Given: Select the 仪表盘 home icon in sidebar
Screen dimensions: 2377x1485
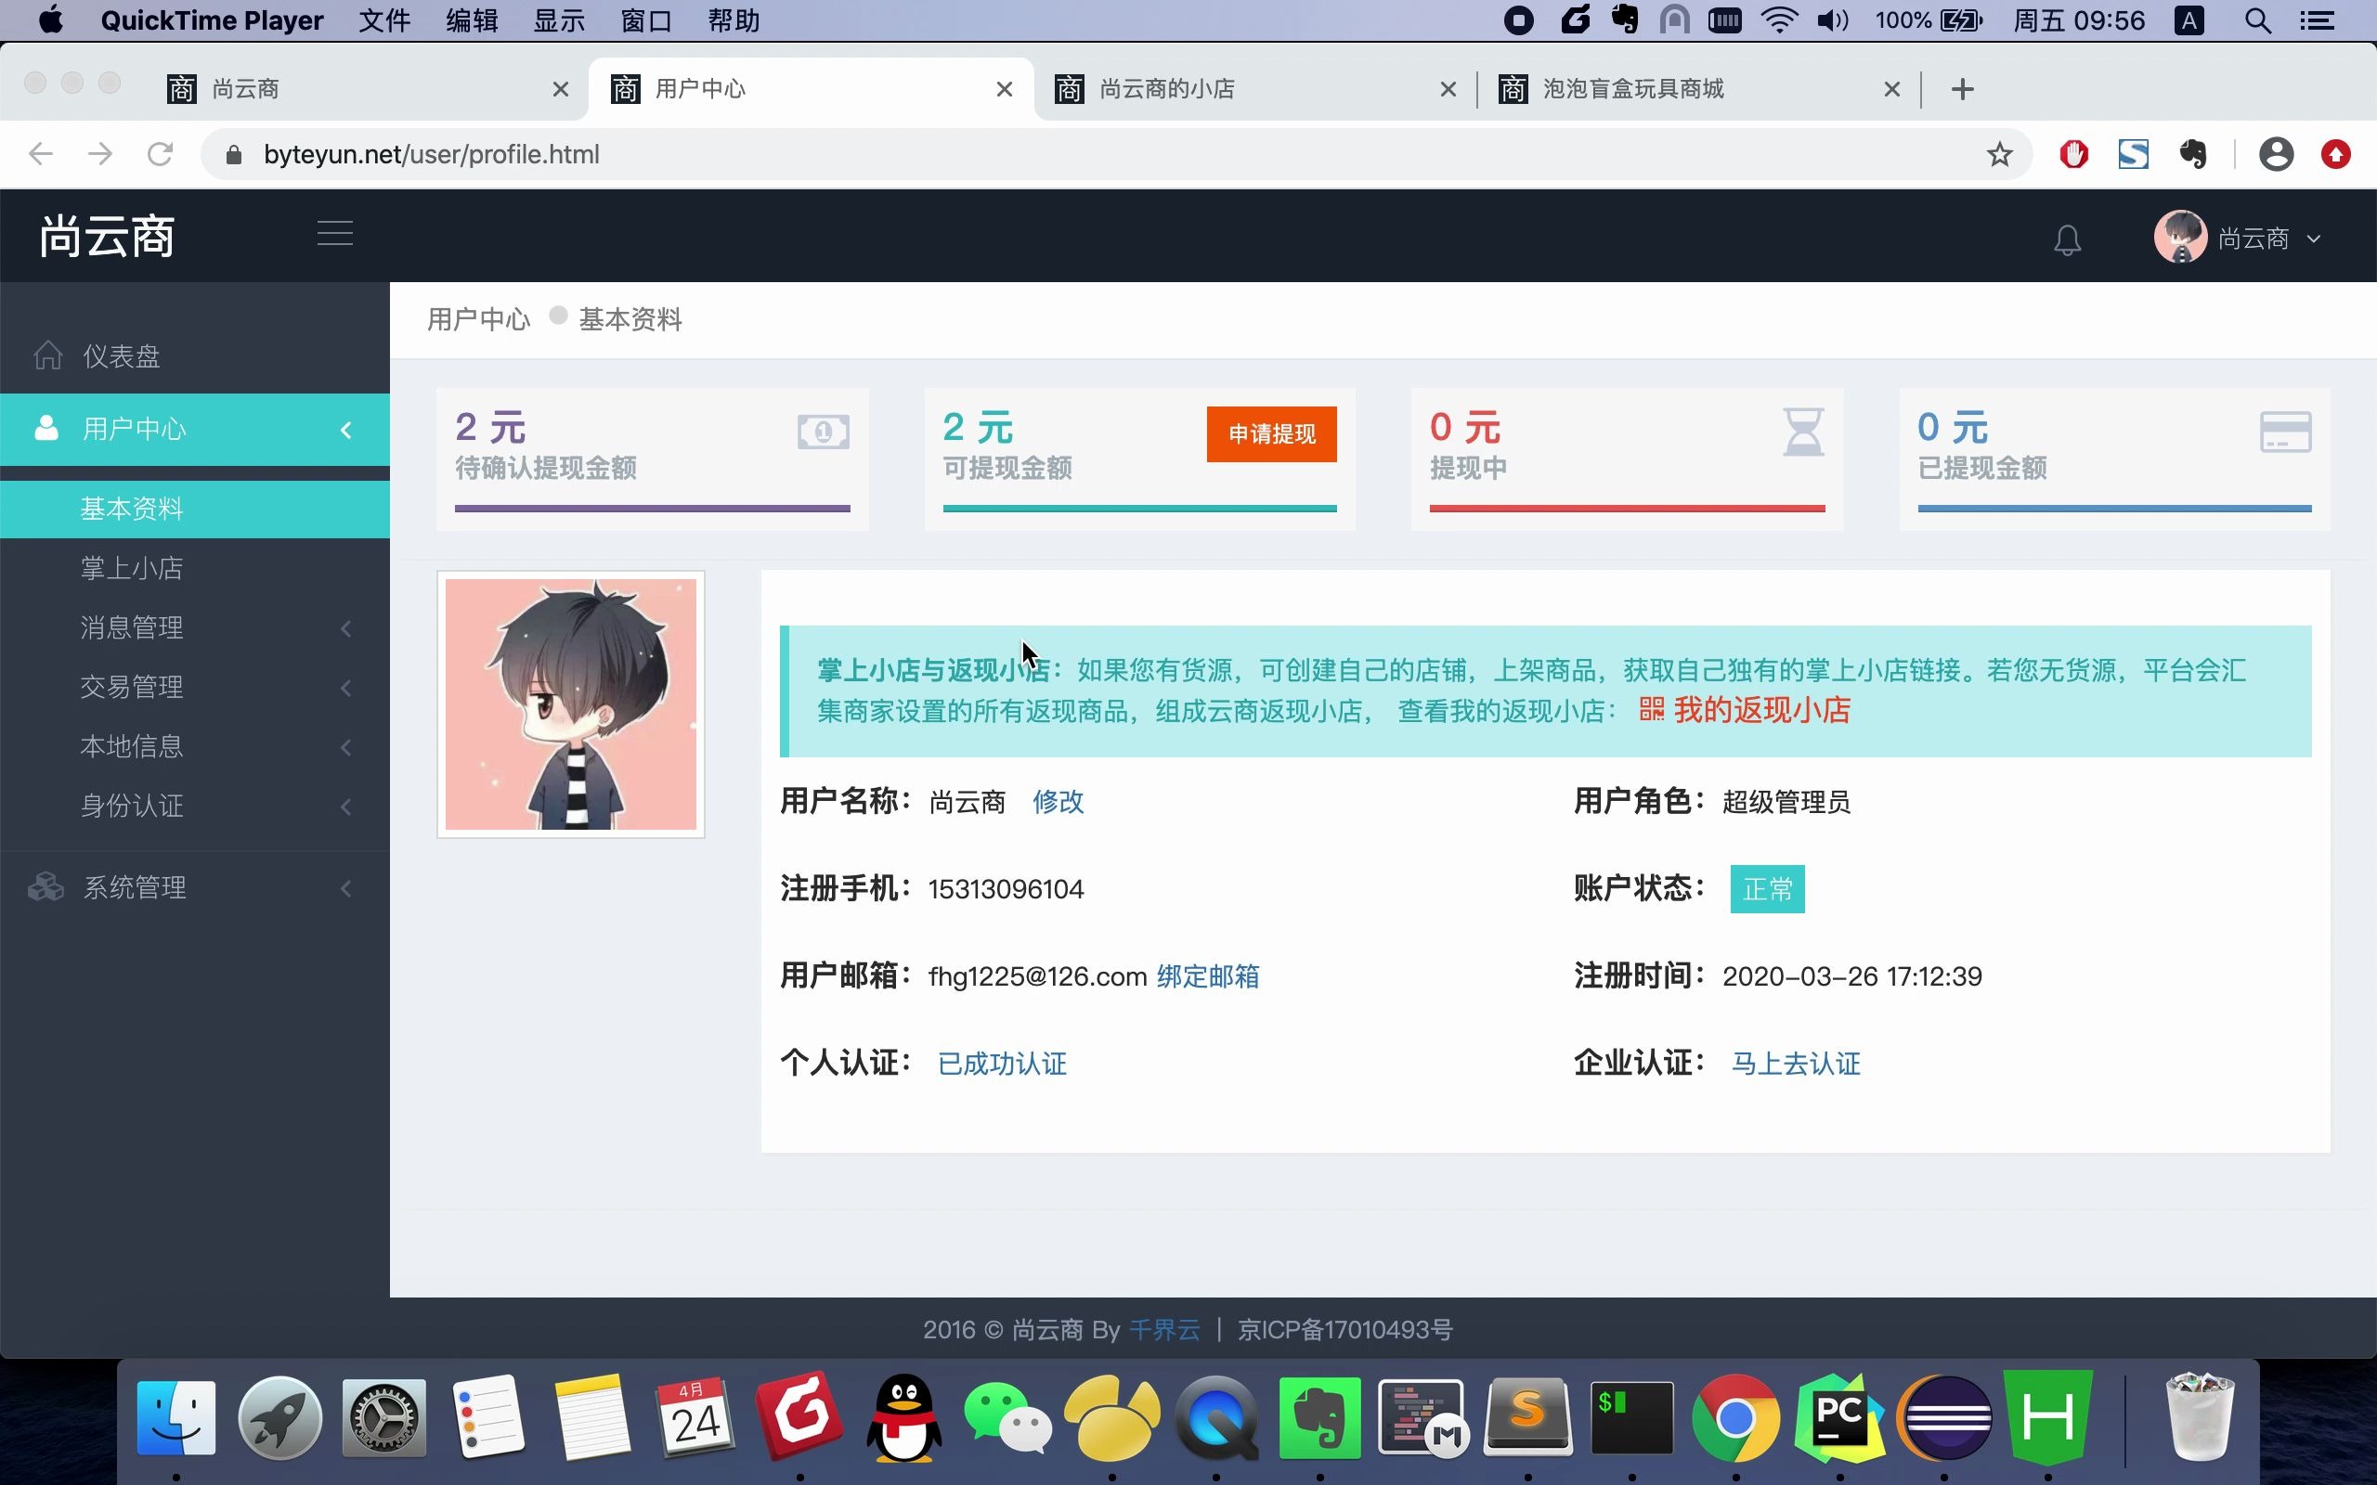Looking at the screenshot, I should [46, 355].
